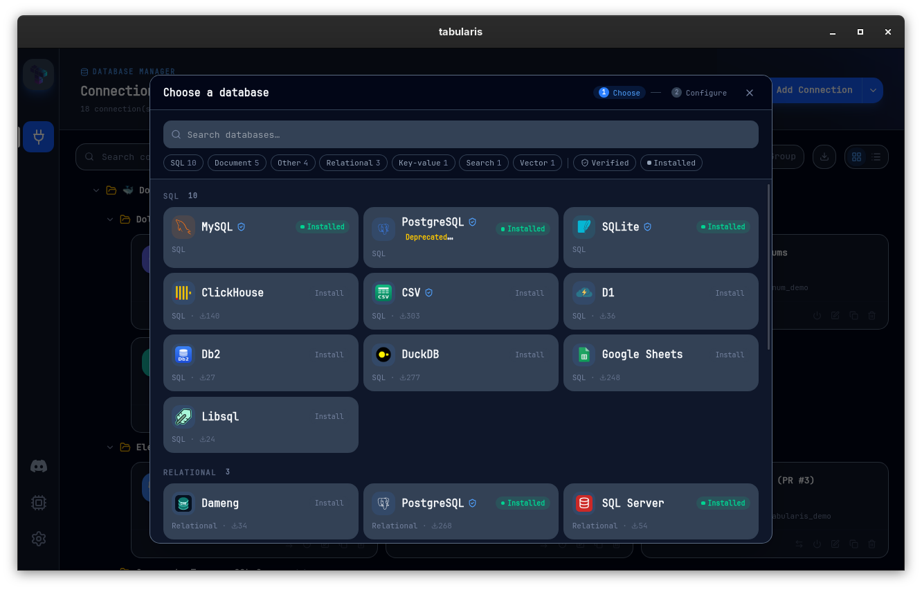Toggle the SQL 10 filter chip
The image size is (922, 590).
(183, 163)
